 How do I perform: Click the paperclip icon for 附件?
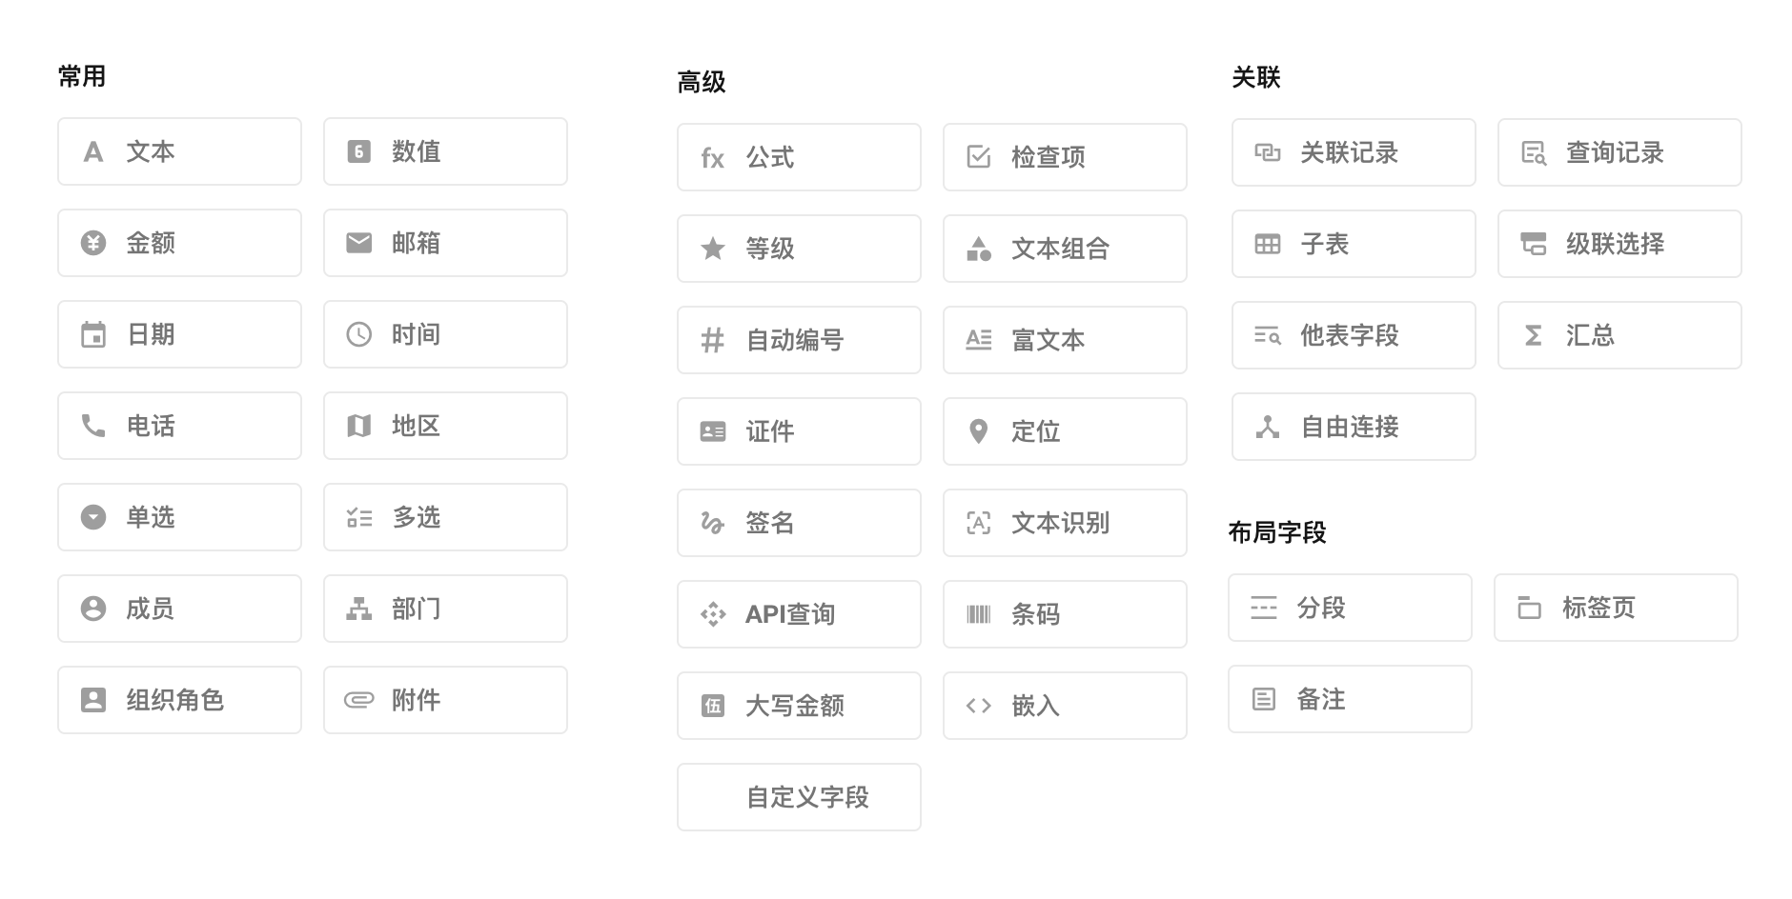click(359, 700)
